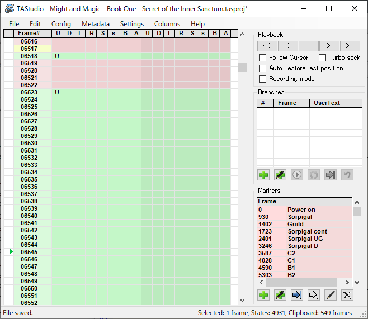368x319 pixels.
Task: Click the Branches UserText column header
Action: [x=334, y=103]
